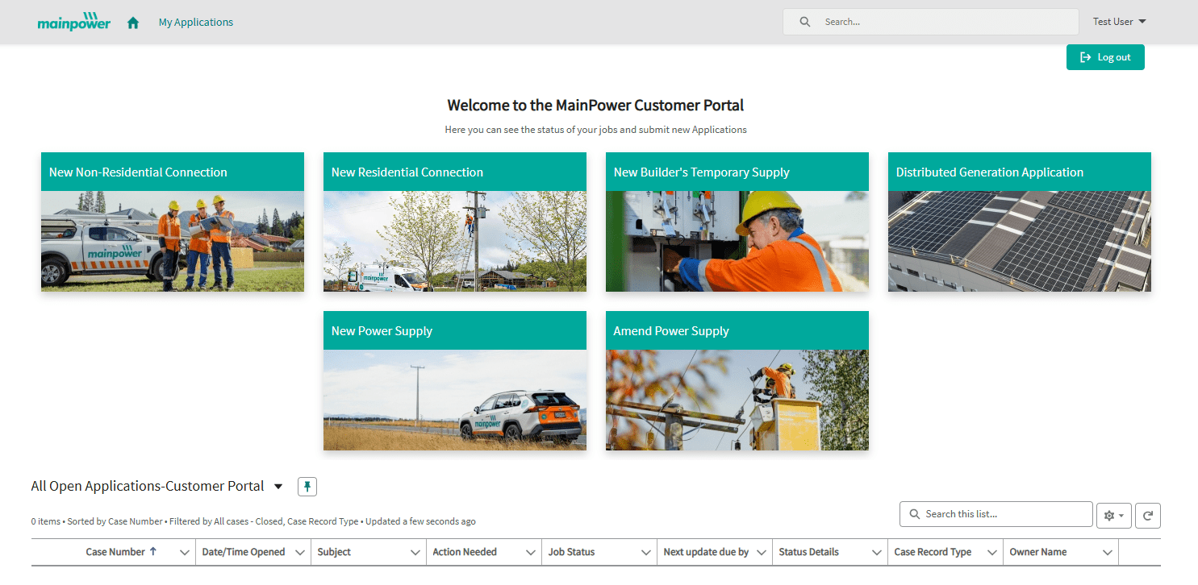Viewport: 1198px width, 585px height.
Task: Open Date/Time Opened column options chevron
Action: click(300, 552)
